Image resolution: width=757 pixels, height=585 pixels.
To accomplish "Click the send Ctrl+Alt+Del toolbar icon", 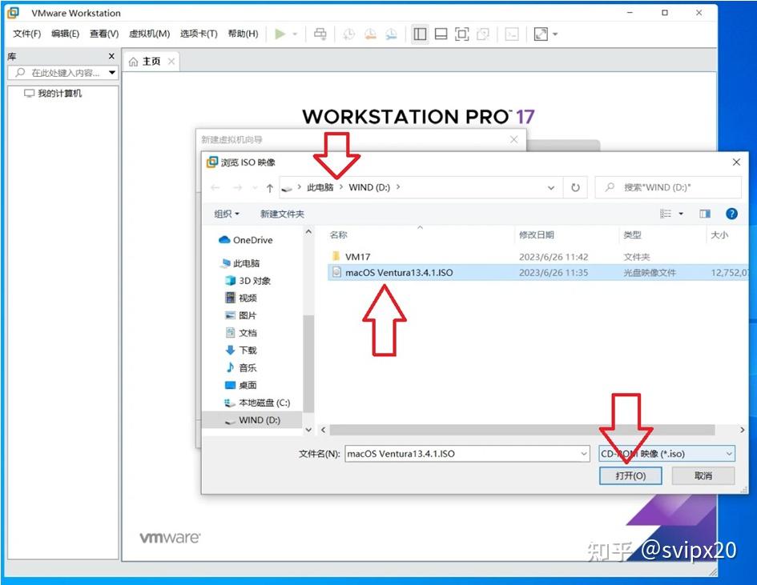I will 320,34.
